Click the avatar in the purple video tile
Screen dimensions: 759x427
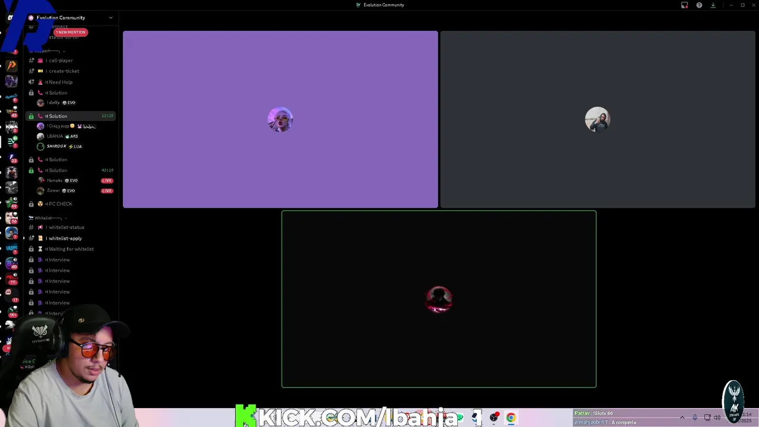(280, 120)
